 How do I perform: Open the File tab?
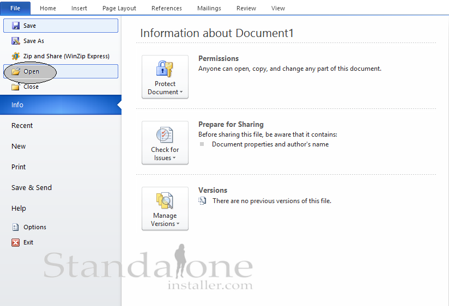15,8
